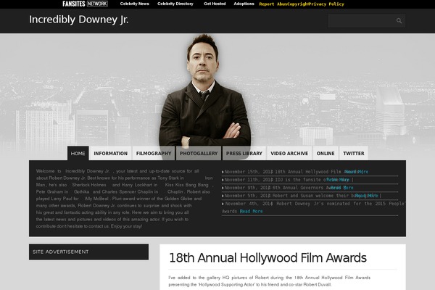The width and height of the screenshot is (435, 290).
Task: Click the November 9th news arrow bullet
Action: 223,188
